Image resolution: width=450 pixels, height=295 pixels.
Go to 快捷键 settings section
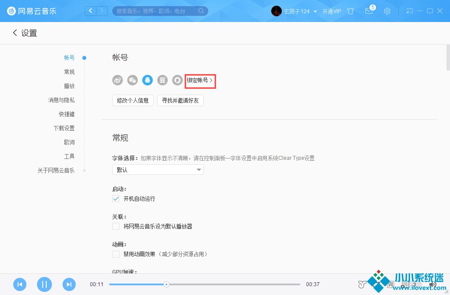point(66,114)
